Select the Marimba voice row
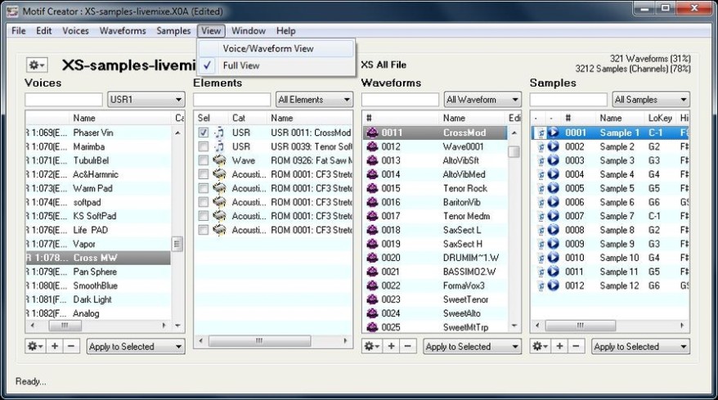The height and width of the screenshot is (400, 718). (98, 146)
